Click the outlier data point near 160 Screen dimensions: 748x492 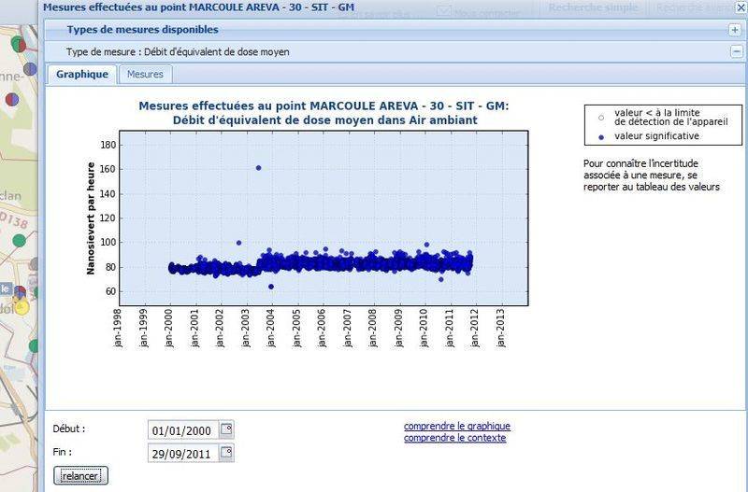click(258, 168)
